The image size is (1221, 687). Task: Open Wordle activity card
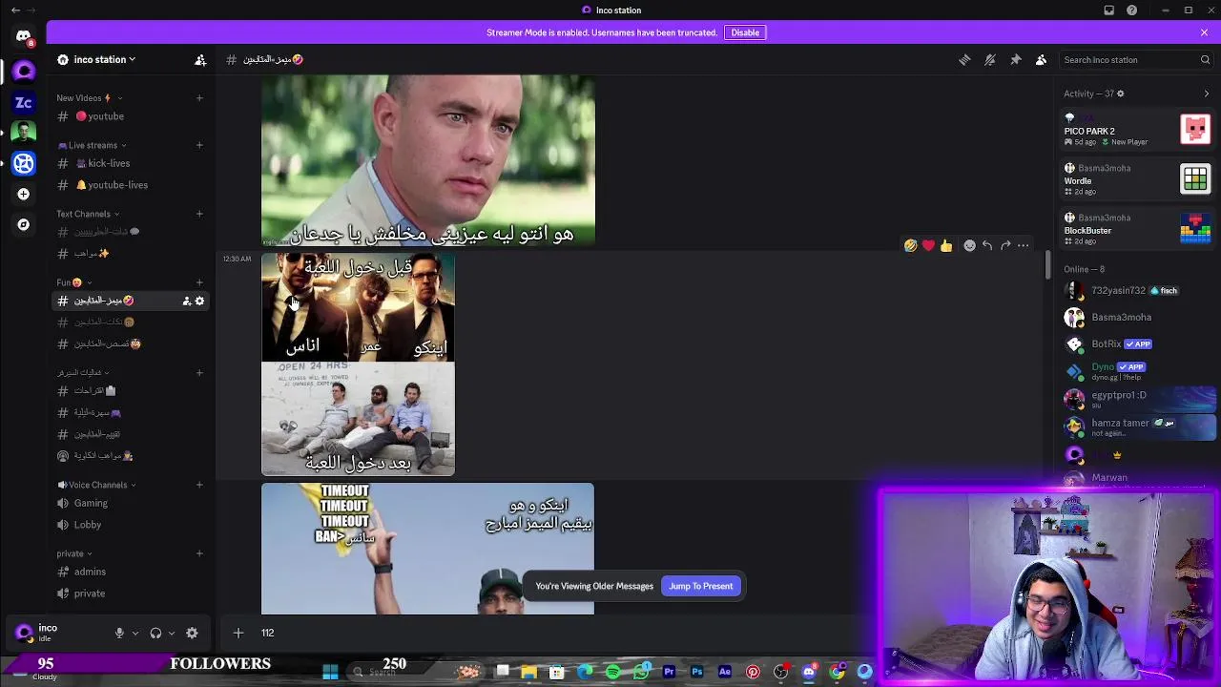click(1137, 179)
